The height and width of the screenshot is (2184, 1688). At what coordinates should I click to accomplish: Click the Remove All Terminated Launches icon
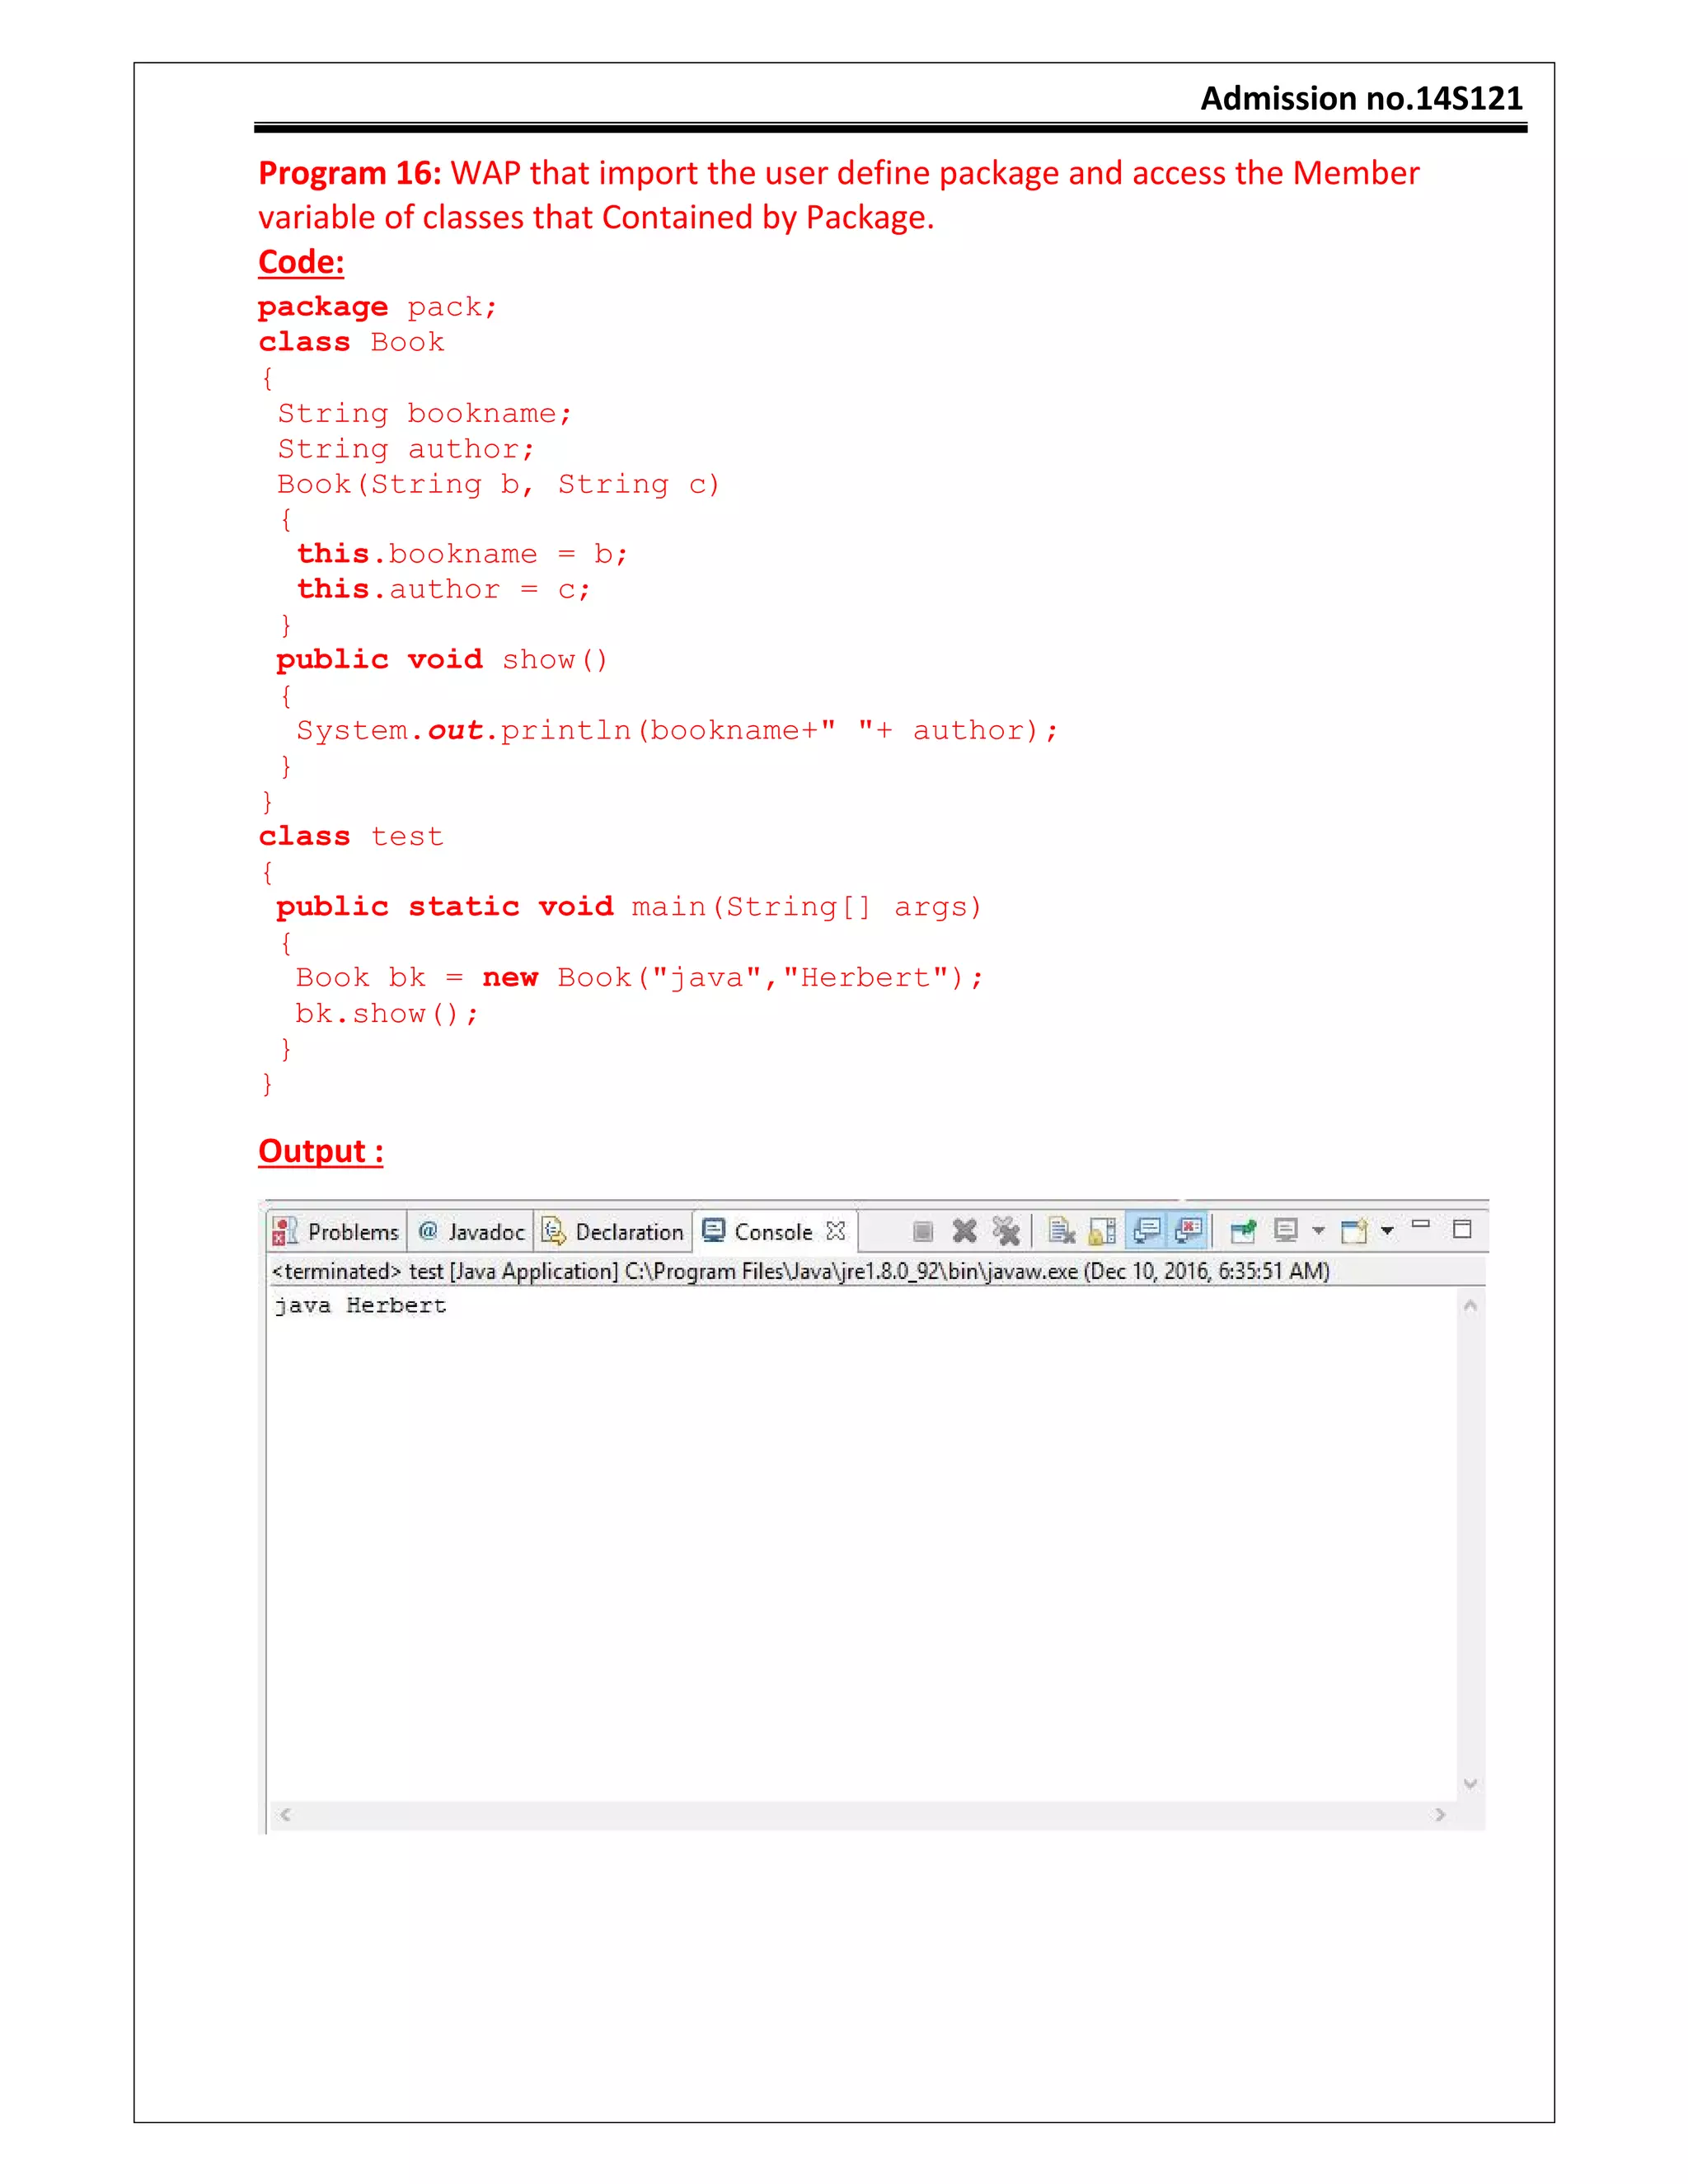(x=1006, y=1231)
